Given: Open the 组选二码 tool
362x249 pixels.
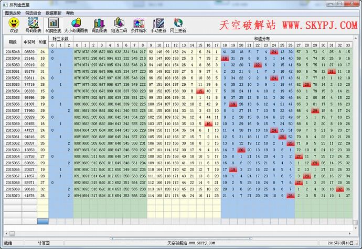Looking at the screenshot, I should 119,23.
